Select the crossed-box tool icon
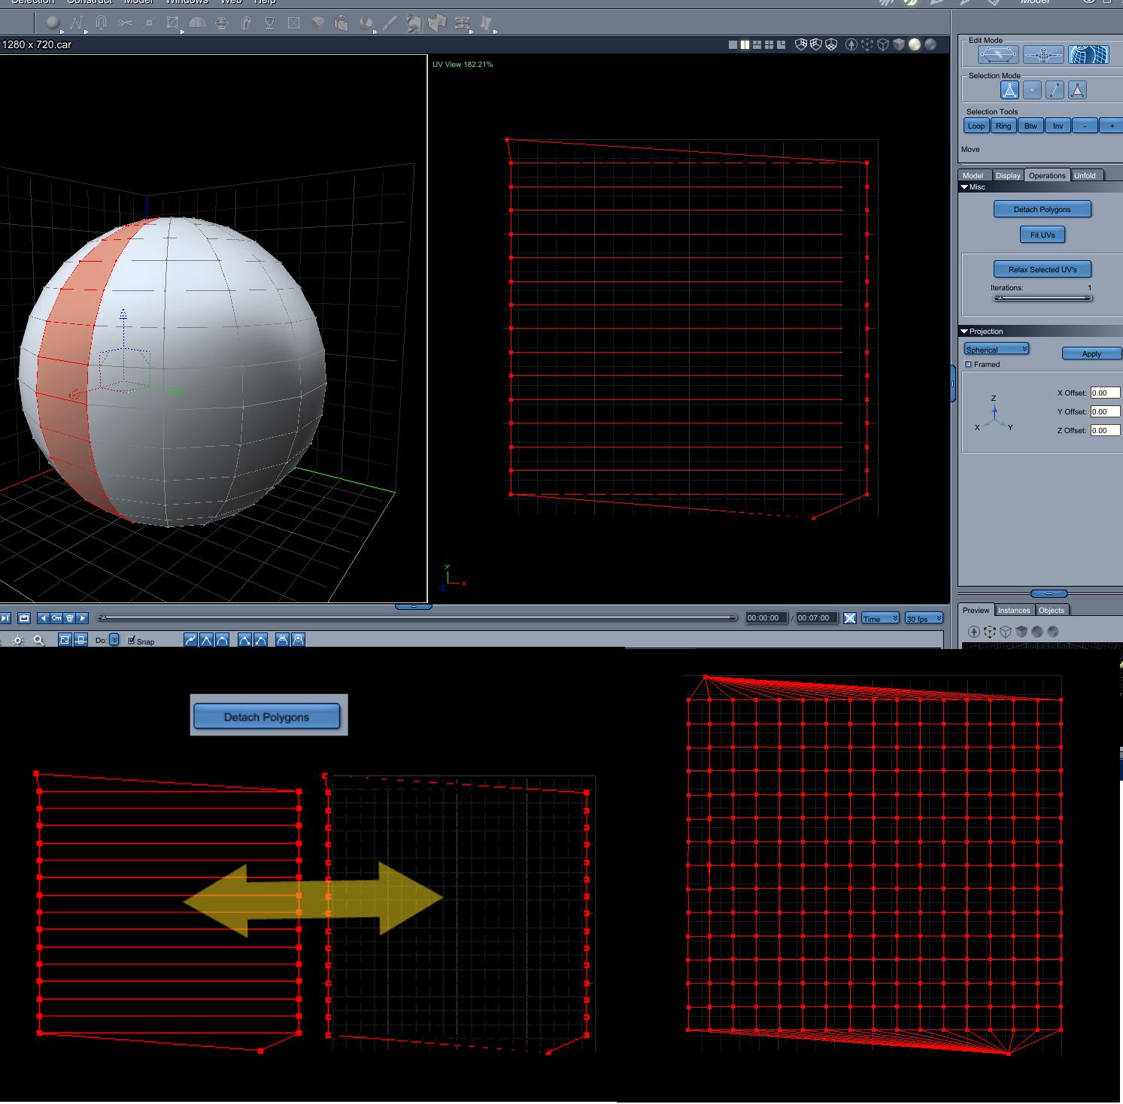Viewport: 1123px width, 1104px height. tap(293, 23)
